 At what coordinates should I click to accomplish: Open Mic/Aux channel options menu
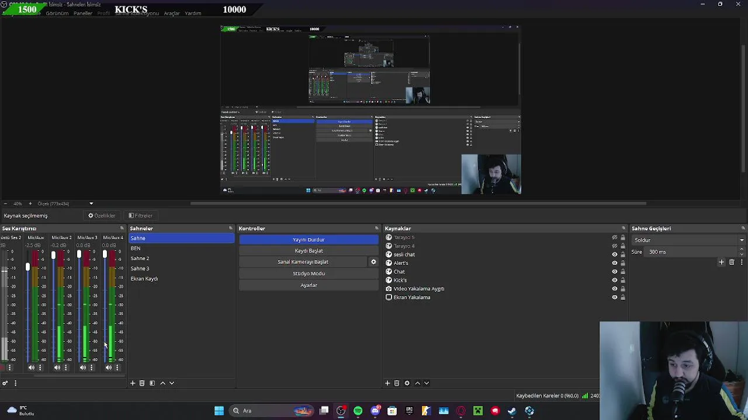[40, 367]
